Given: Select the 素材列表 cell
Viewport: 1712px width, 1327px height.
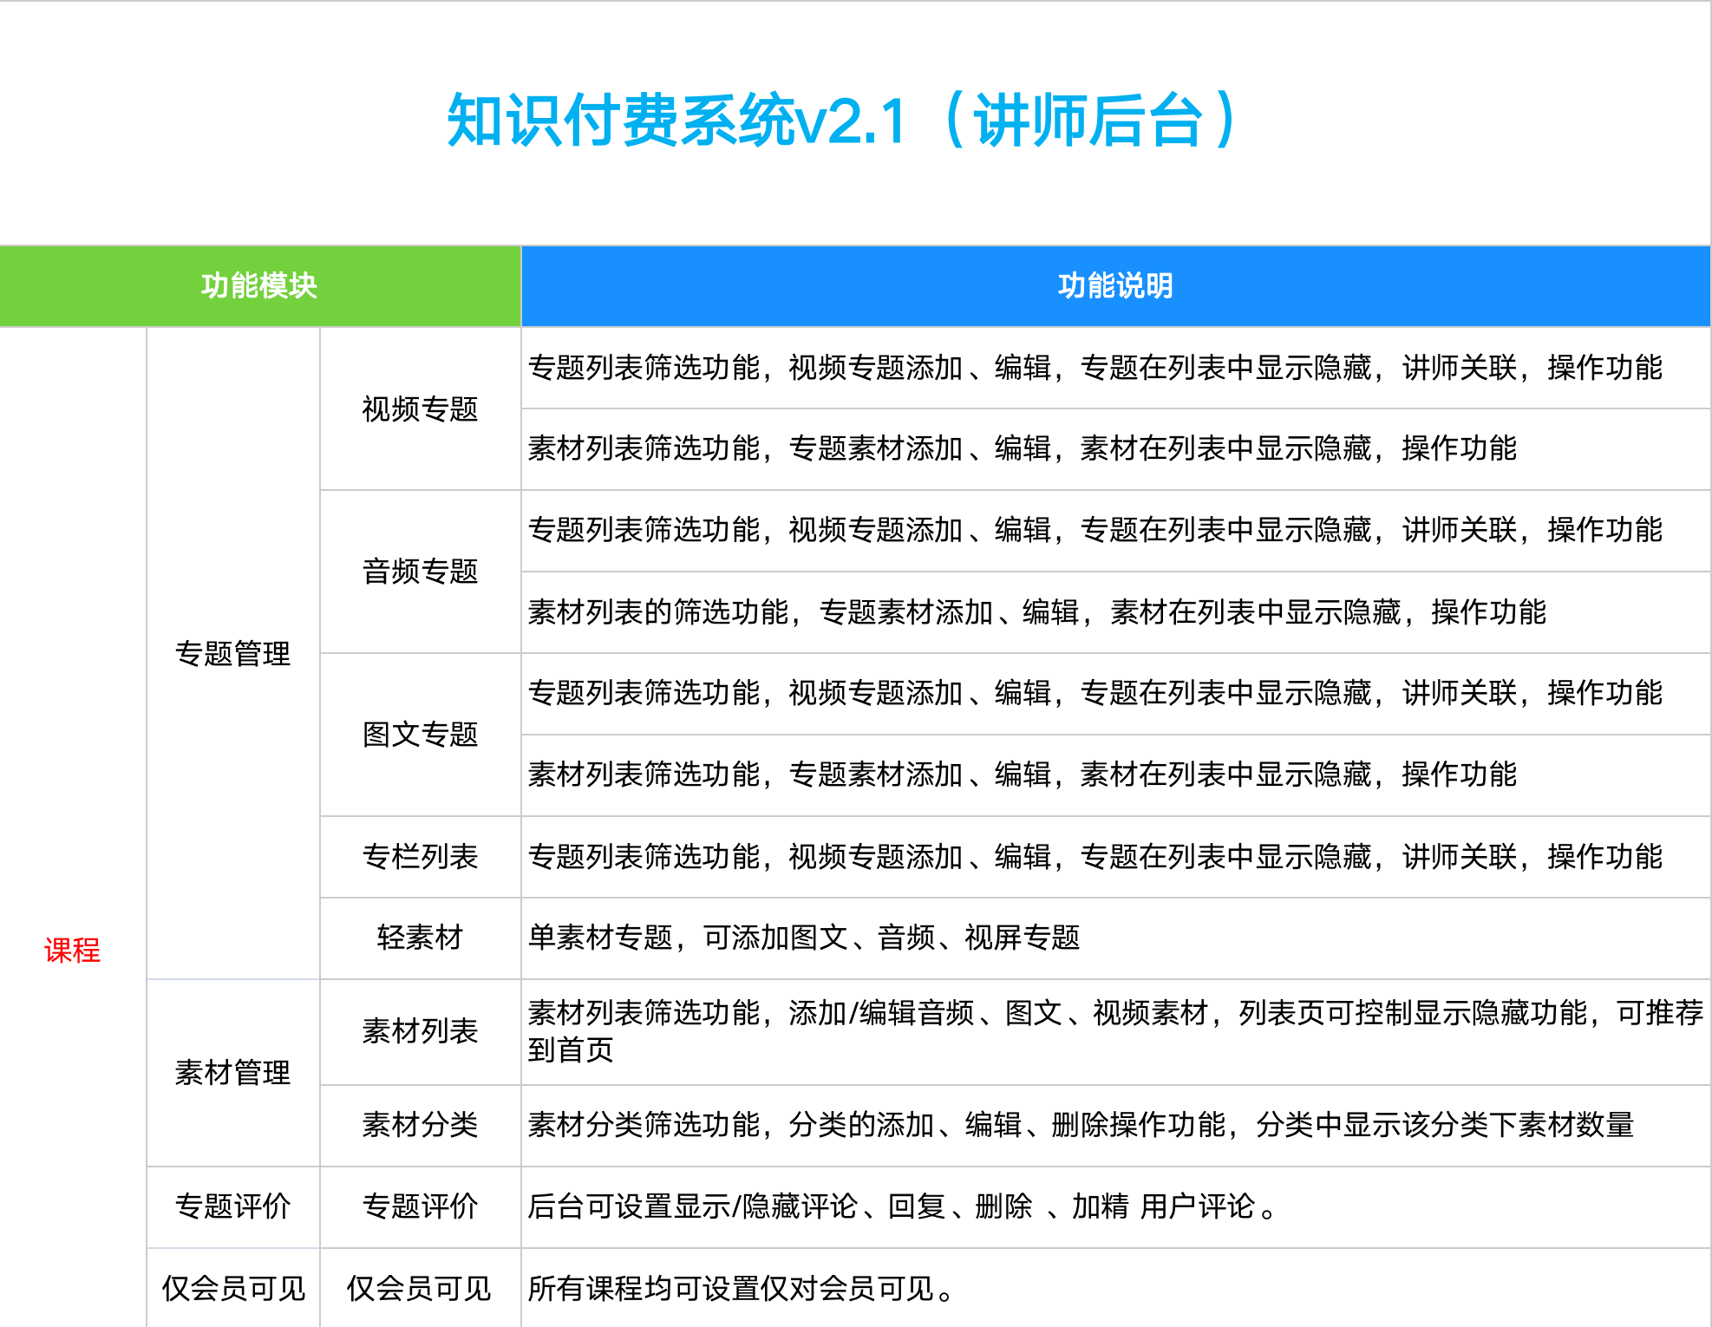Looking at the screenshot, I should [420, 1031].
